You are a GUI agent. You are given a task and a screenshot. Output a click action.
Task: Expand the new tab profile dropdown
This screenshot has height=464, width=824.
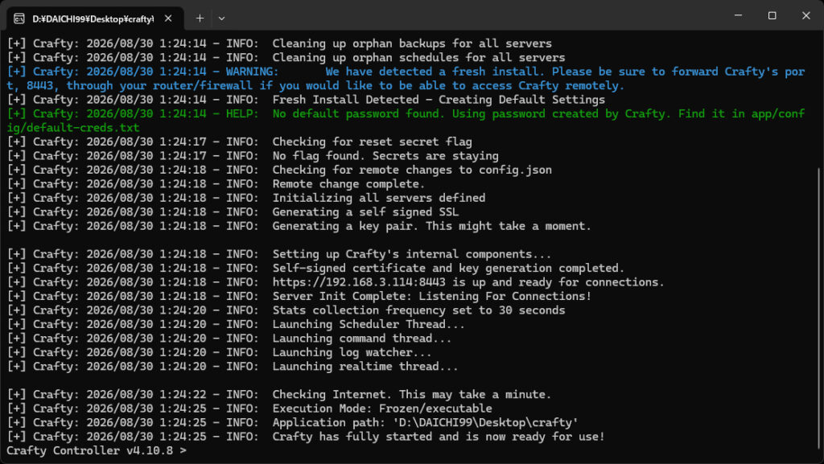pyautogui.click(x=222, y=18)
